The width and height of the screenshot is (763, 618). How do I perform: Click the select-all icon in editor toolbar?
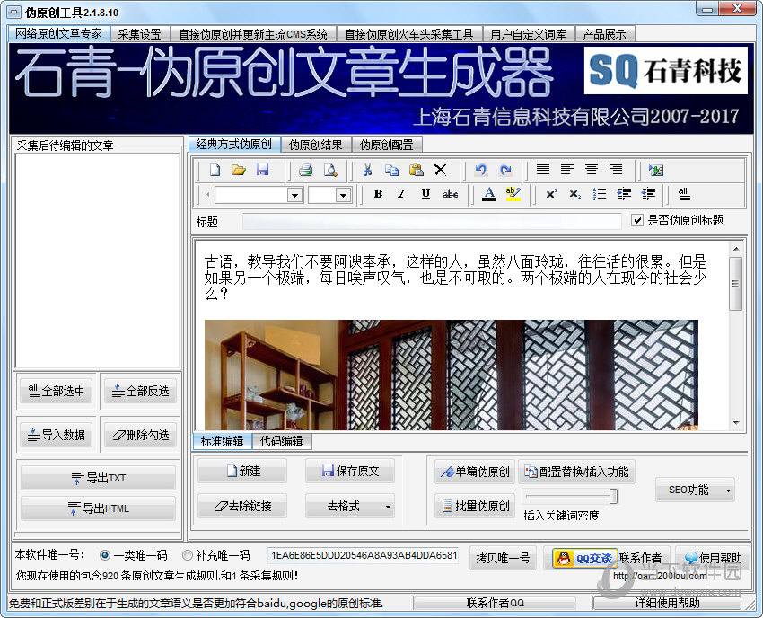[684, 194]
